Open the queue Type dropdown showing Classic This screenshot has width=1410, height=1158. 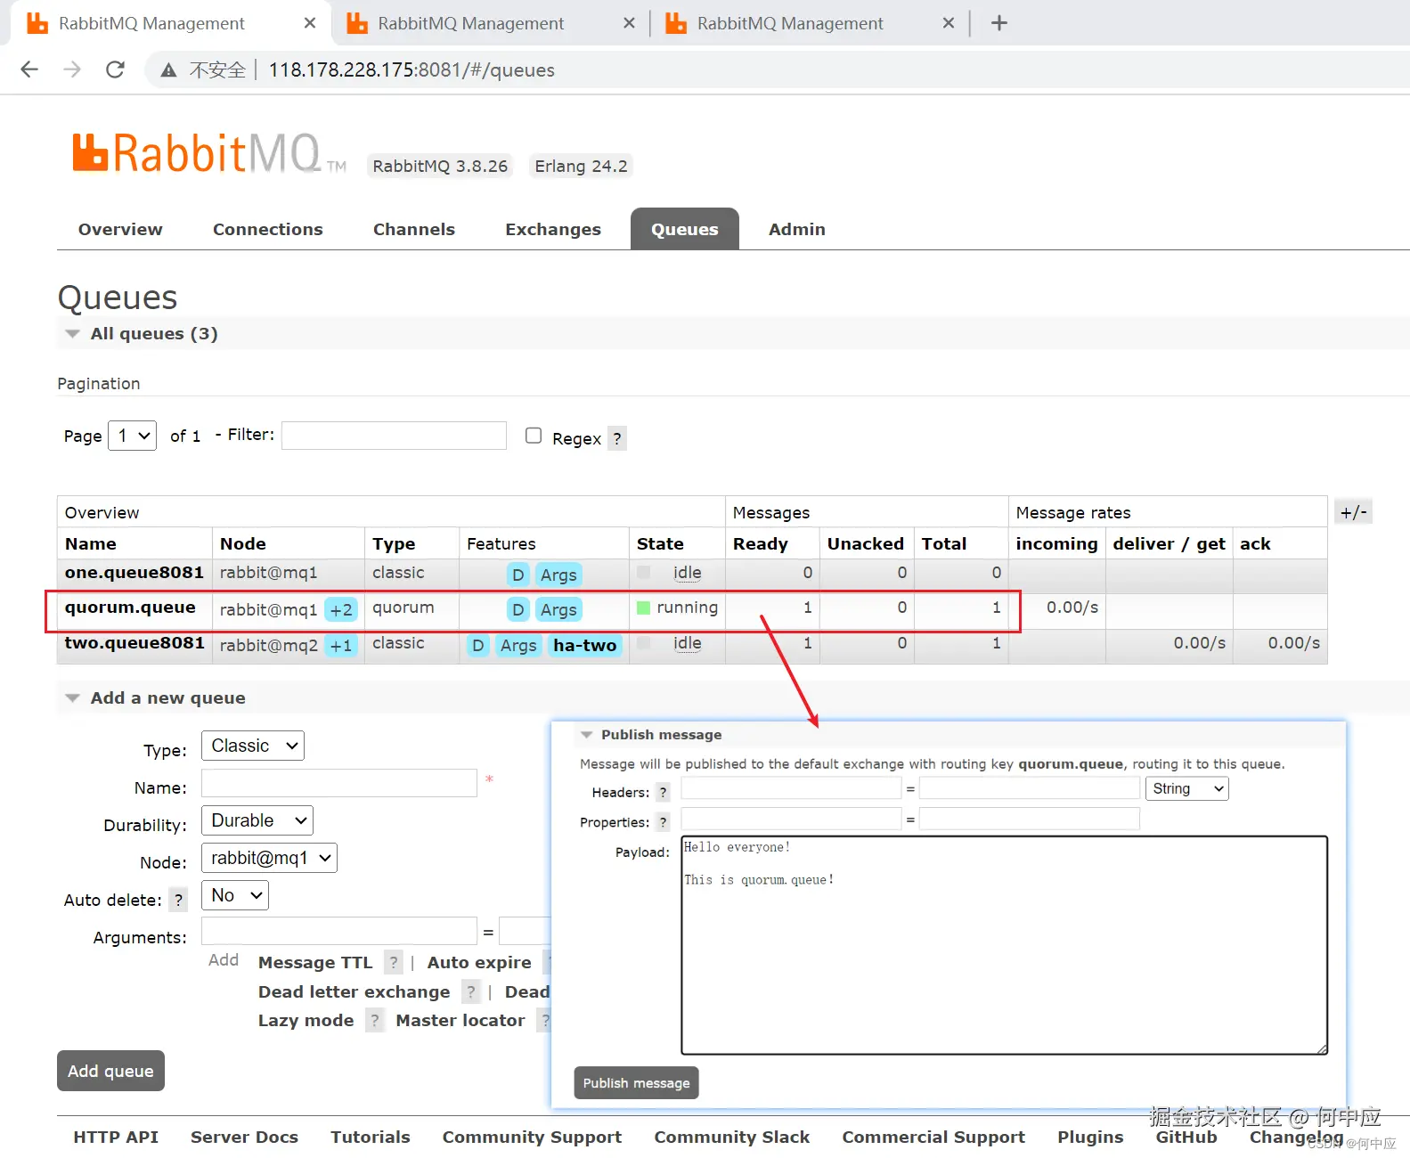click(253, 746)
